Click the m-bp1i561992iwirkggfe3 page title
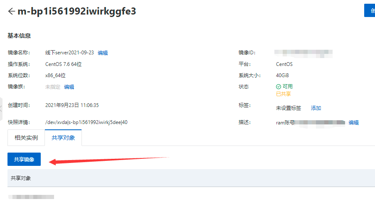The width and height of the screenshot is (375, 204). pyautogui.click(x=76, y=11)
